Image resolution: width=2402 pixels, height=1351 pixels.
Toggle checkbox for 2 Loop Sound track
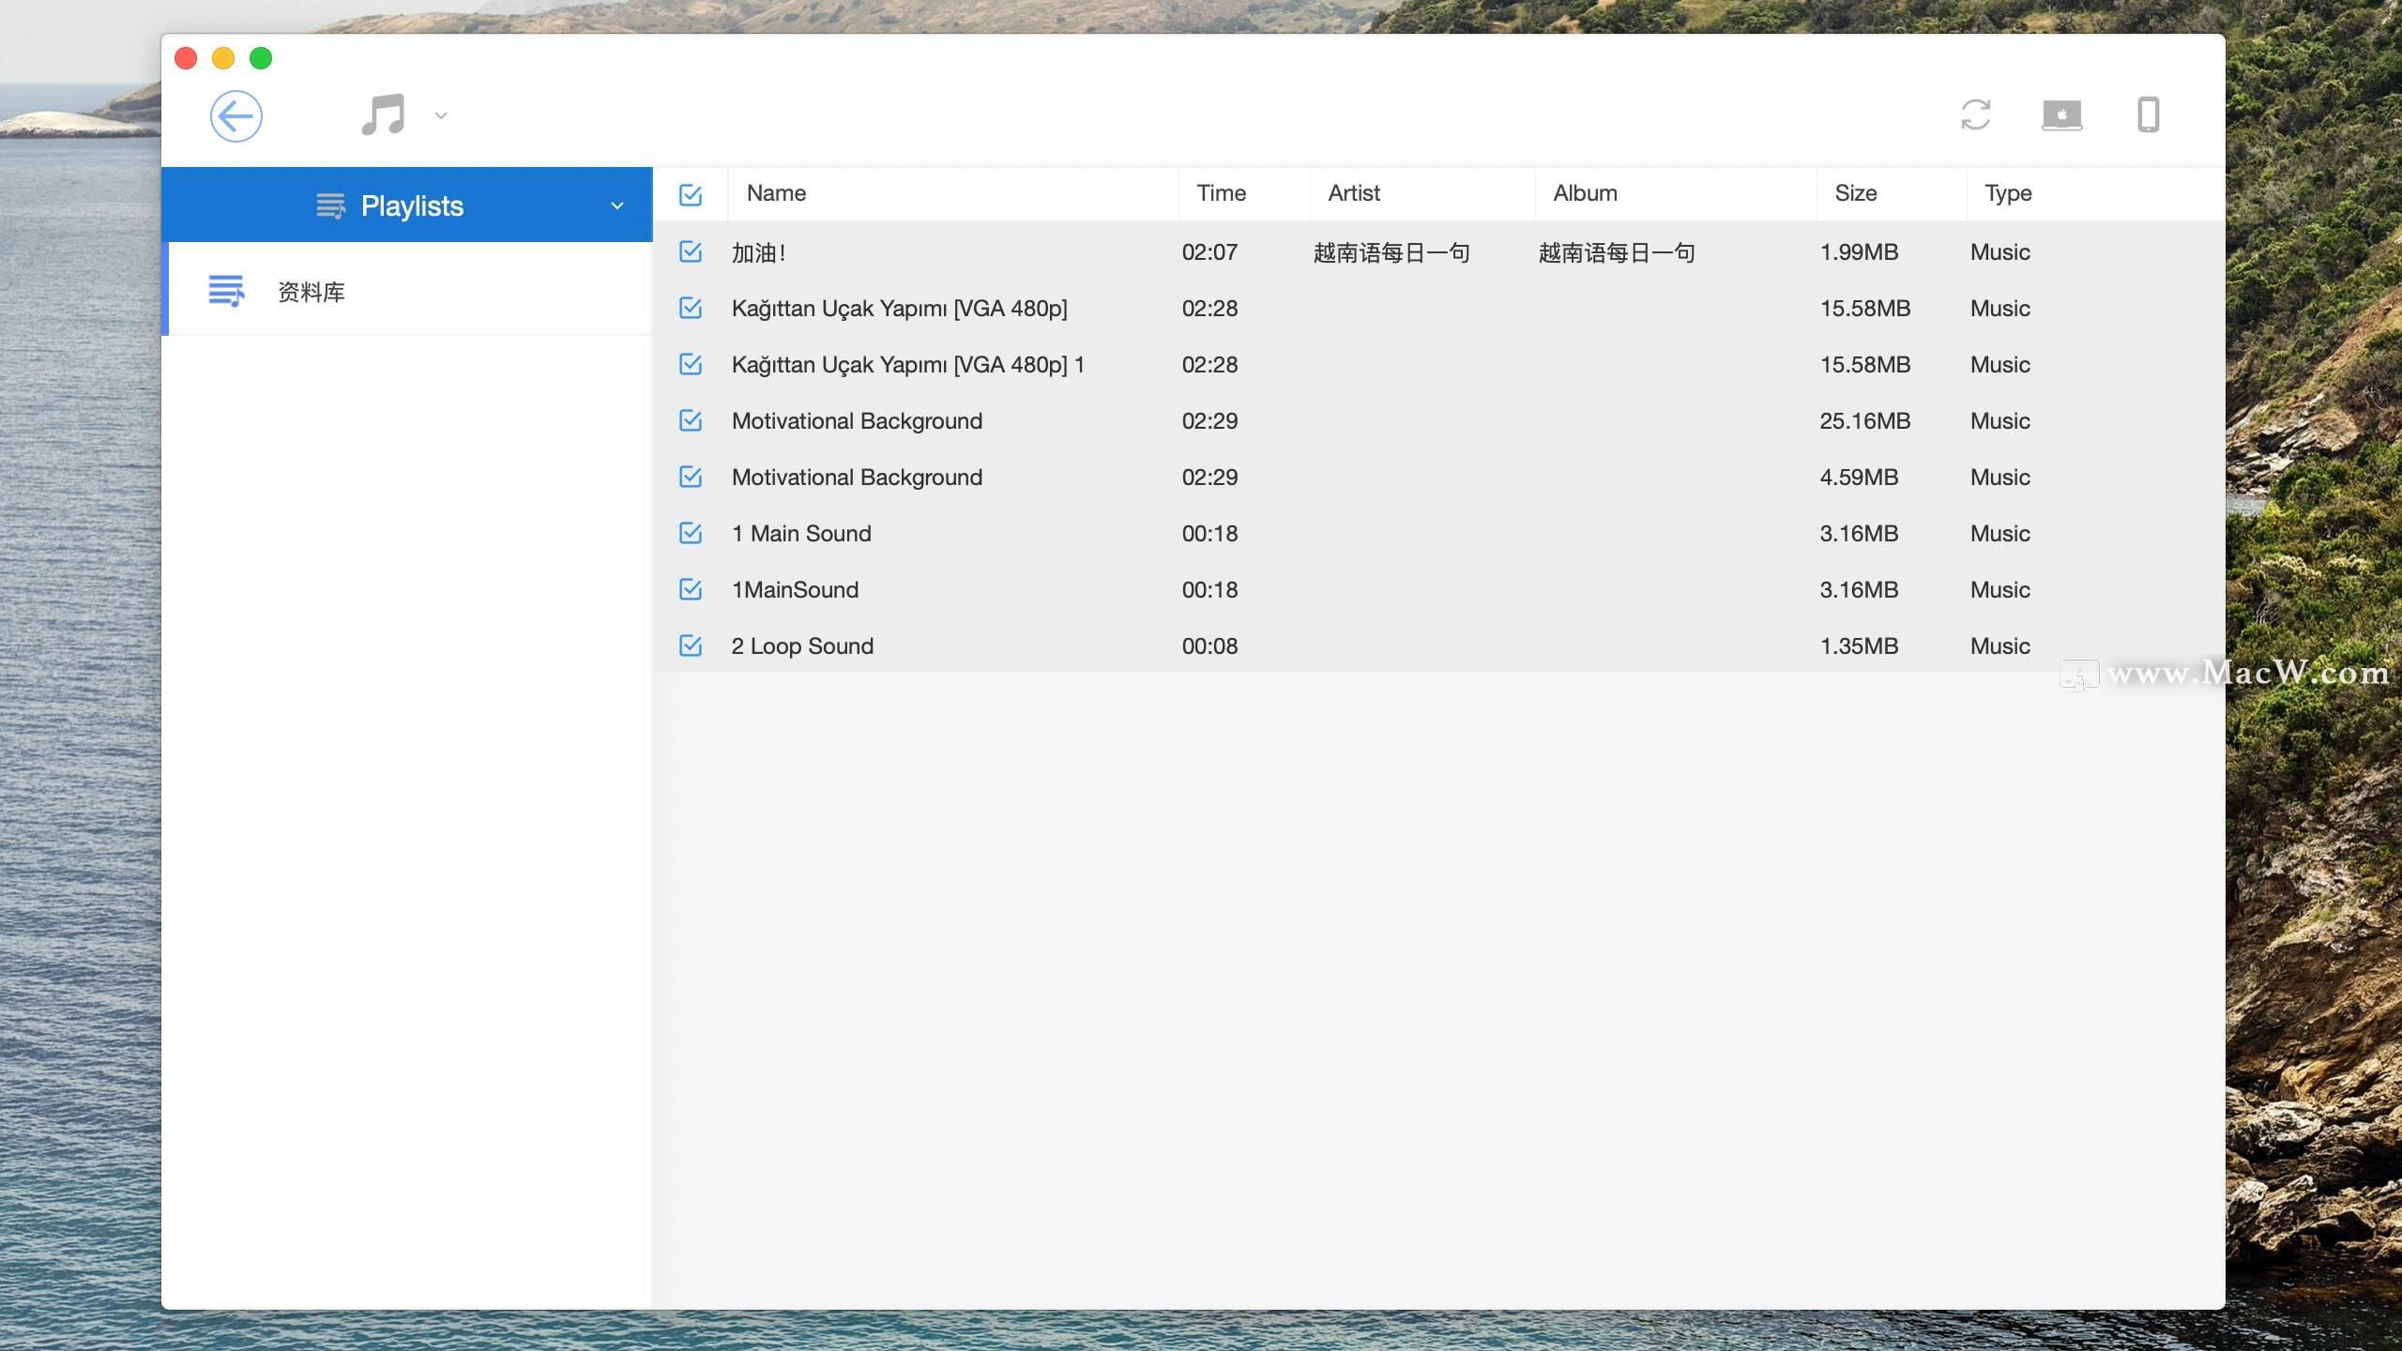(692, 645)
